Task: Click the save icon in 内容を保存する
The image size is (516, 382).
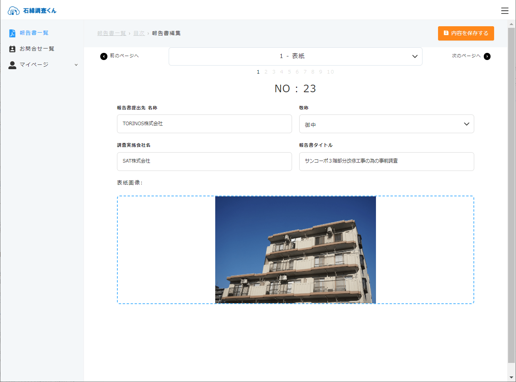Action: tap(446, 33)
